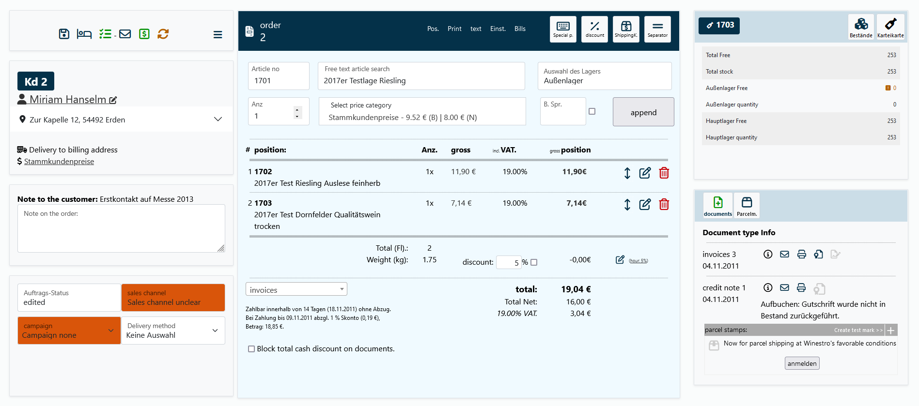This screenshot has height=406, width=919.
Task: Open Bestände stock cubes icon
Action: click(x=861, y=27)
